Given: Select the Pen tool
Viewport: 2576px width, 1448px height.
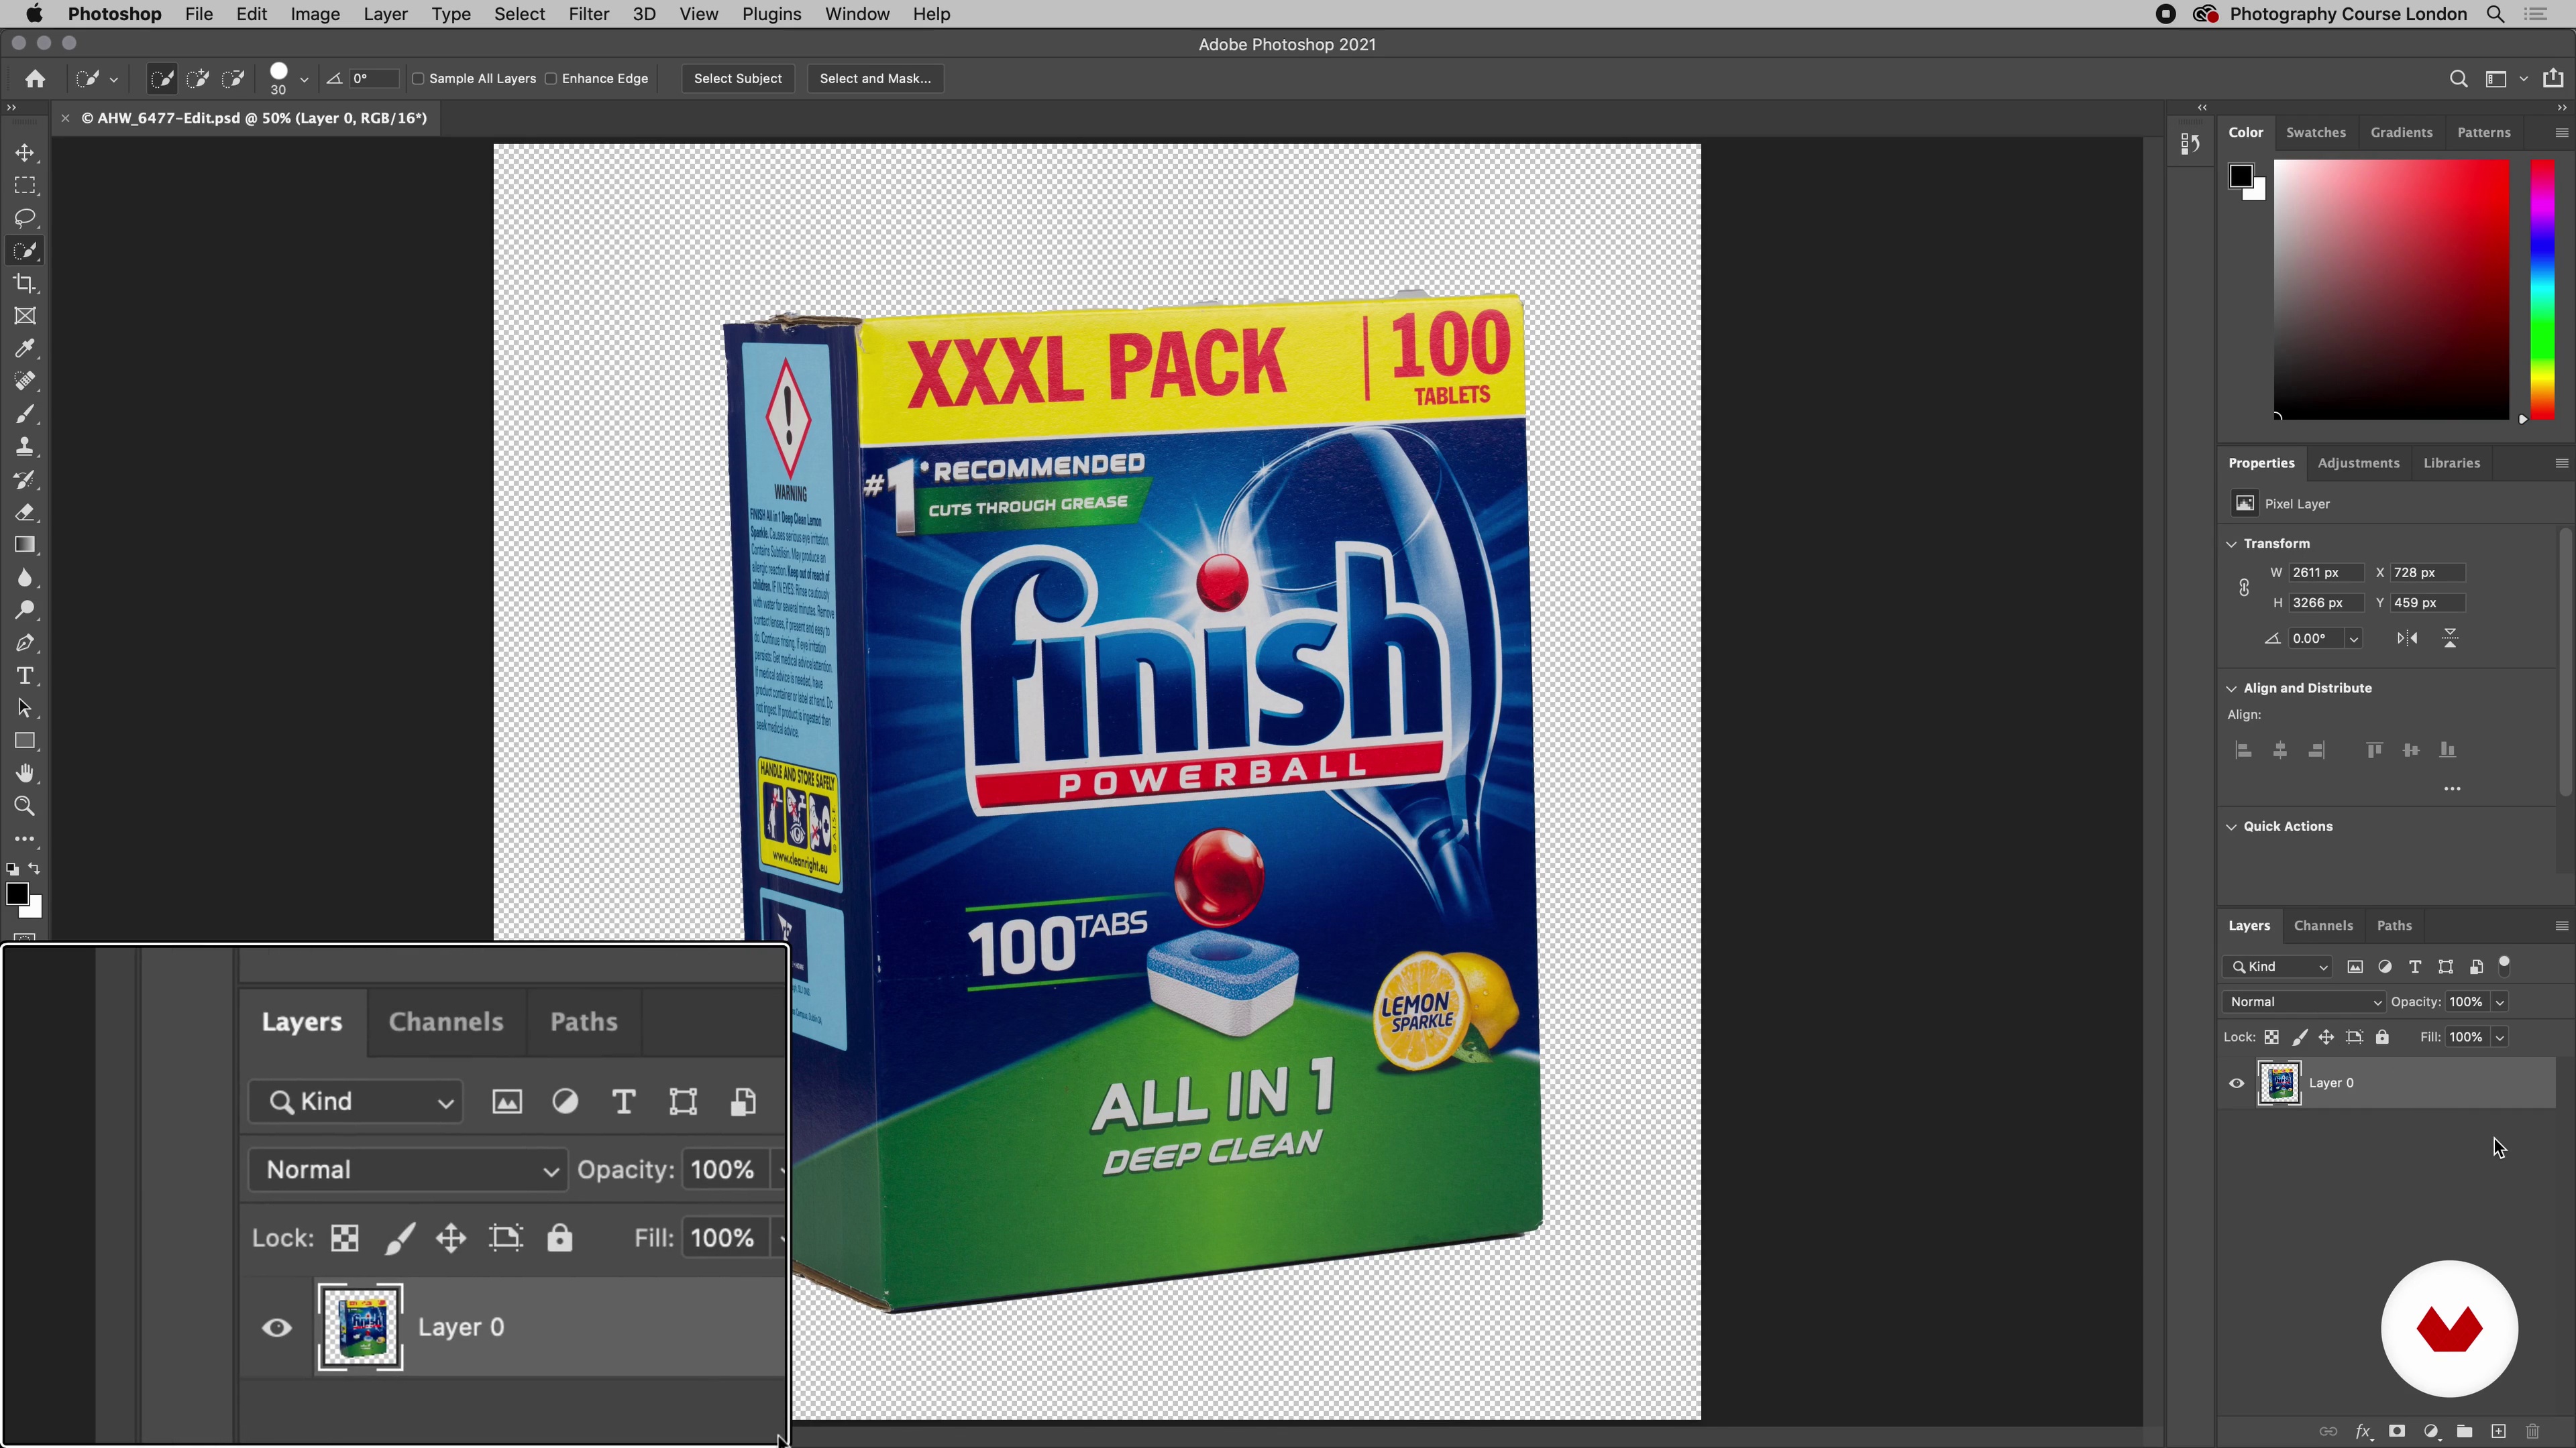Looking at the screenshot, I should click(25, 644).
